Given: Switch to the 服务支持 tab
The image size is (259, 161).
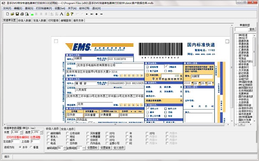Looking at the screenshot, I should pyautogui.click(x=79, y=20).
